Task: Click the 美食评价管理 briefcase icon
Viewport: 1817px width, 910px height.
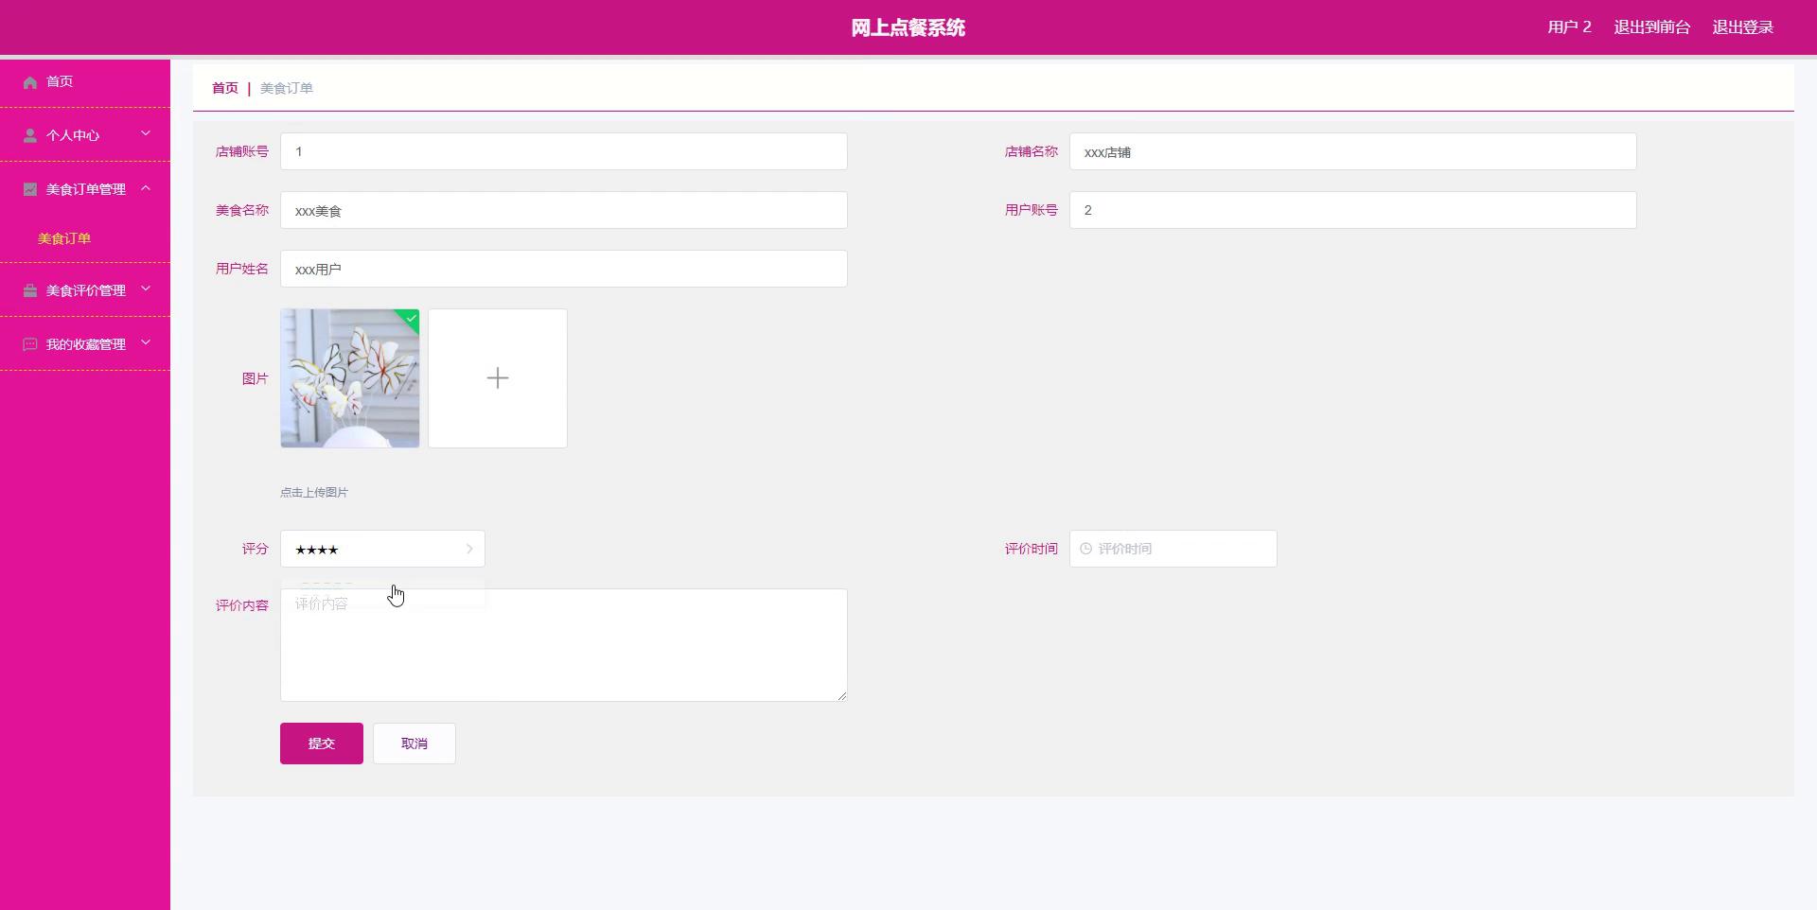Action: point(30,290)
